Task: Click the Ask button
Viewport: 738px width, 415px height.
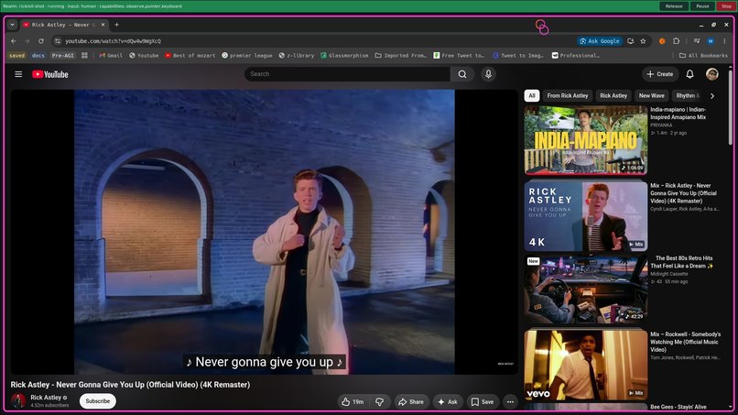Action: point(448,402)
